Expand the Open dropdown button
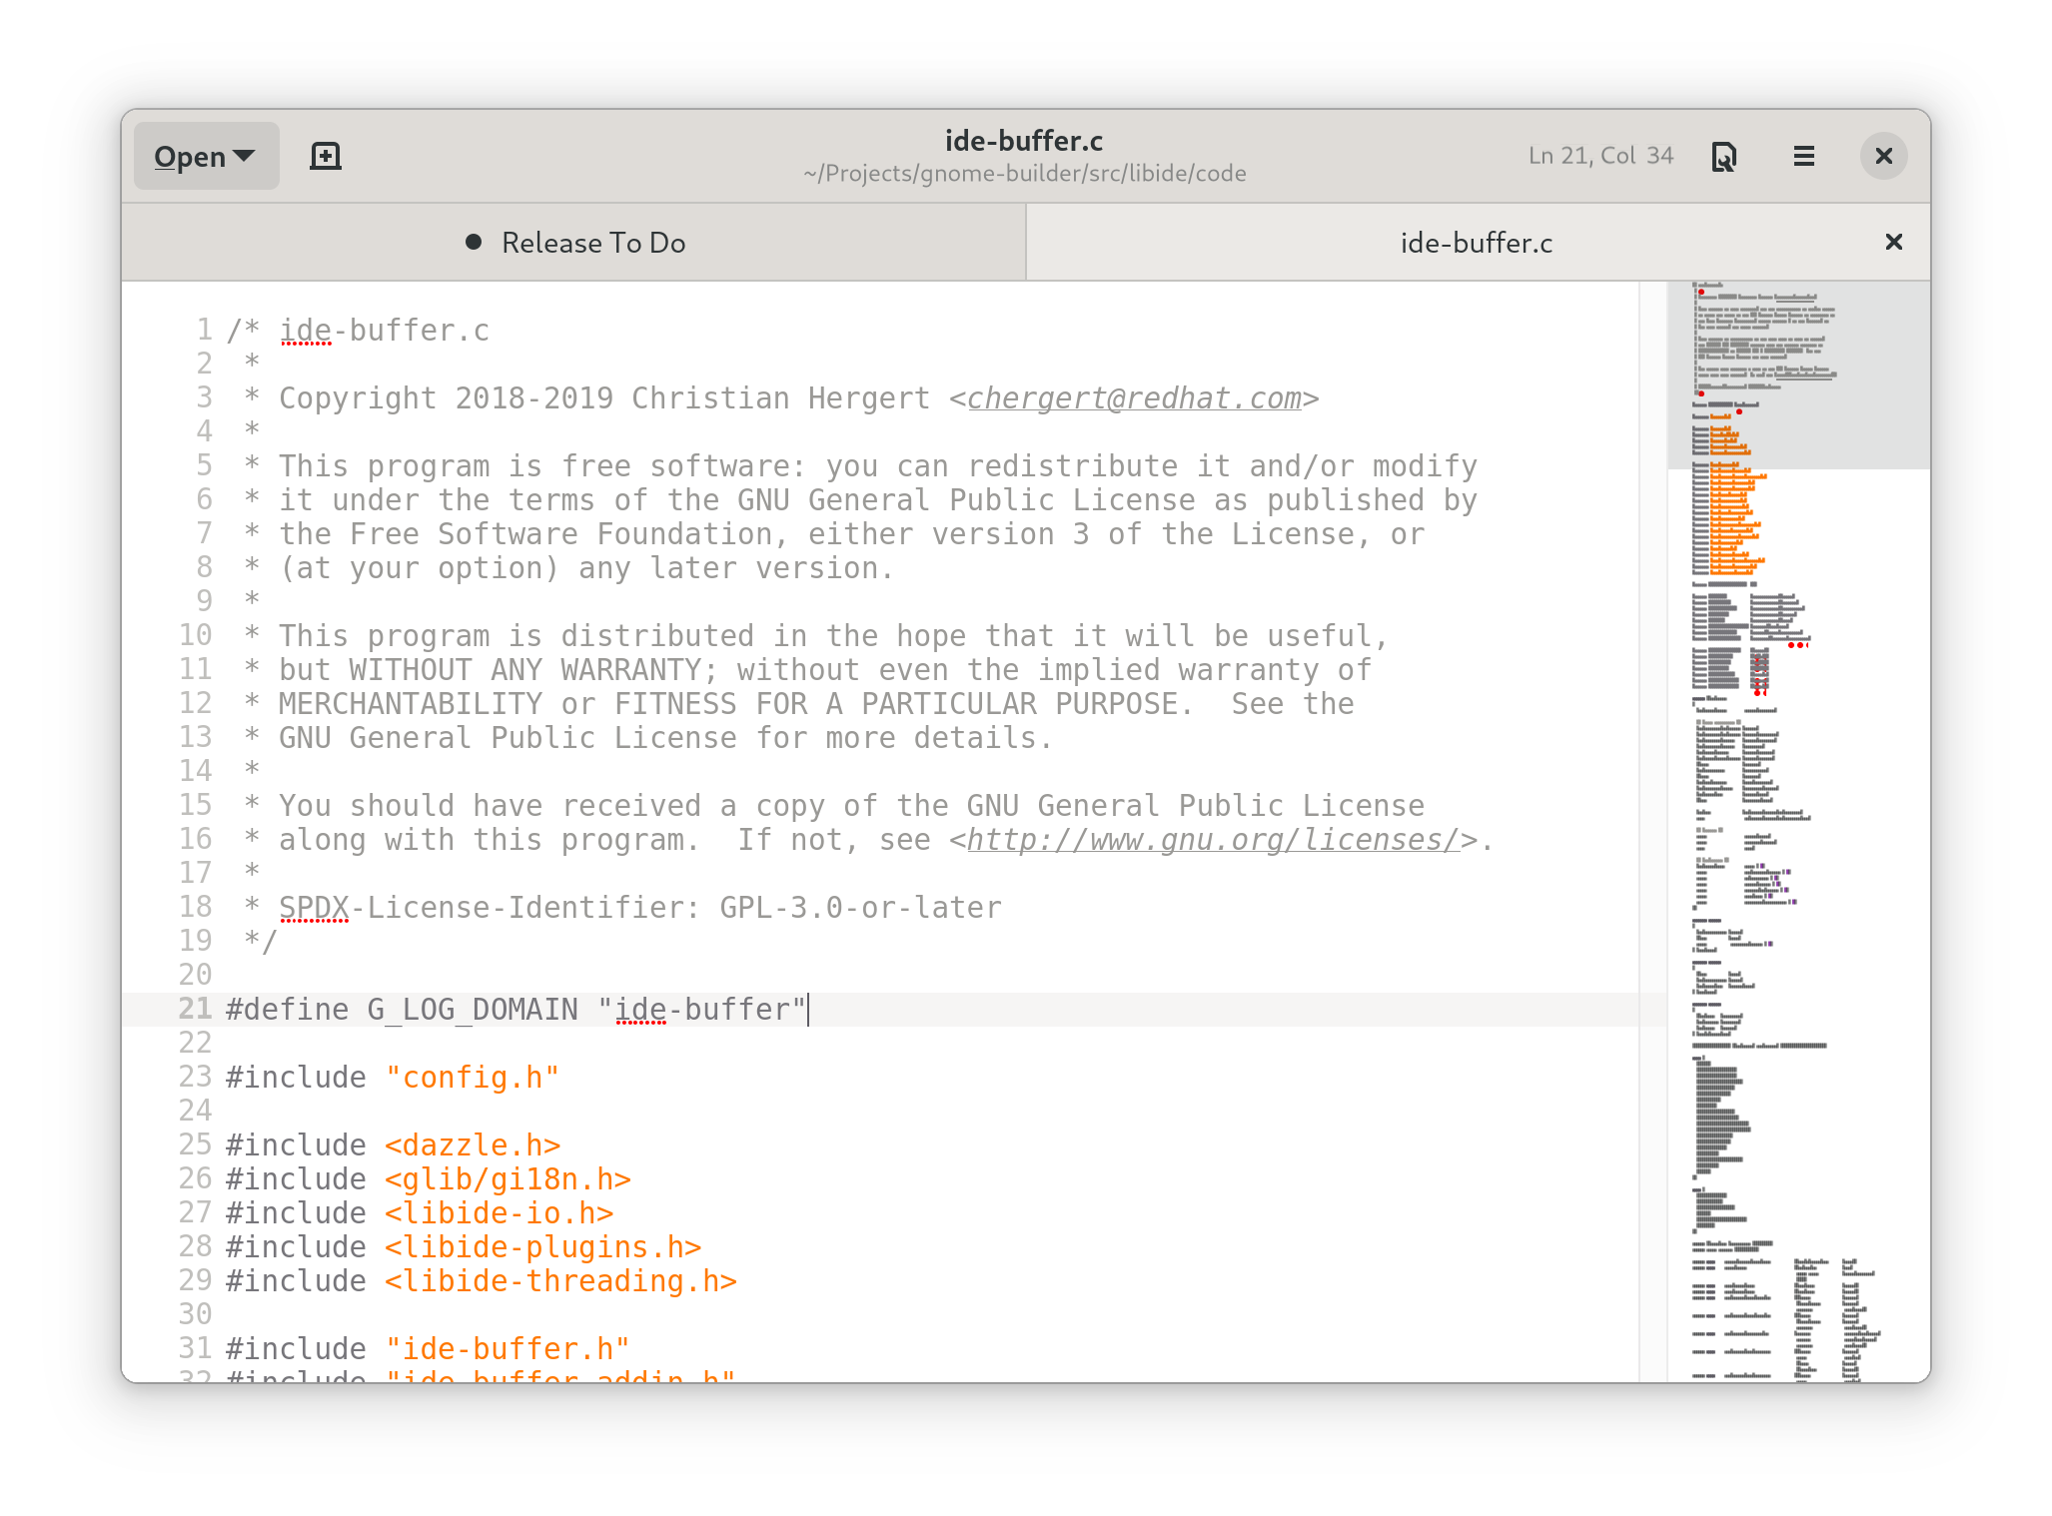The image size is (2052, 1516). point(206,157)
